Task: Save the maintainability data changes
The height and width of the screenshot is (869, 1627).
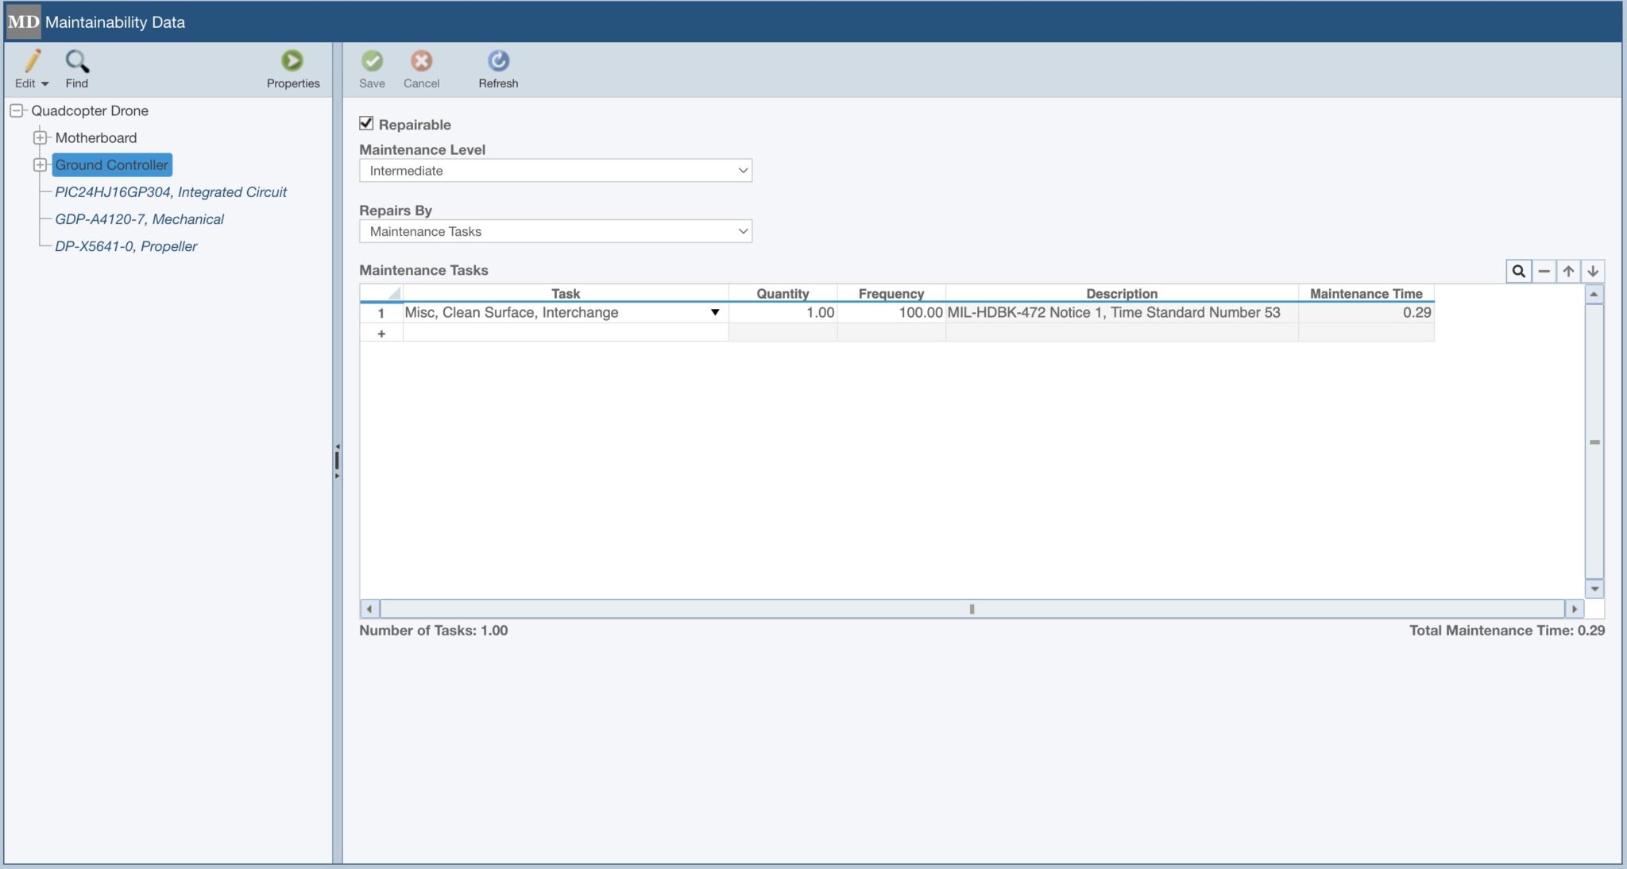Action: [x=372, y=68]
